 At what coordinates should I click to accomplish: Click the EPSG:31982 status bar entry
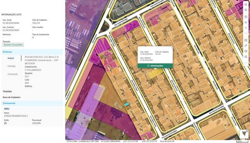(72, 141)
